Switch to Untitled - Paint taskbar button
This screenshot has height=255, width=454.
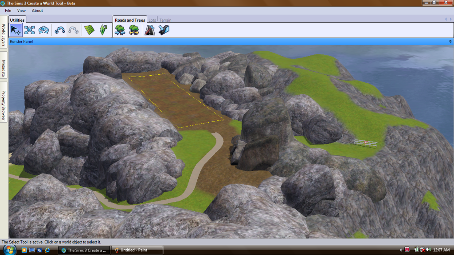[137, 250]
